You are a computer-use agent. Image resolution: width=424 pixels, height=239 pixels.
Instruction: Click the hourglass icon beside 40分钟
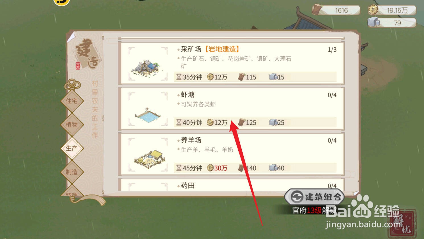pyautogui.click(x=179, y=122)
